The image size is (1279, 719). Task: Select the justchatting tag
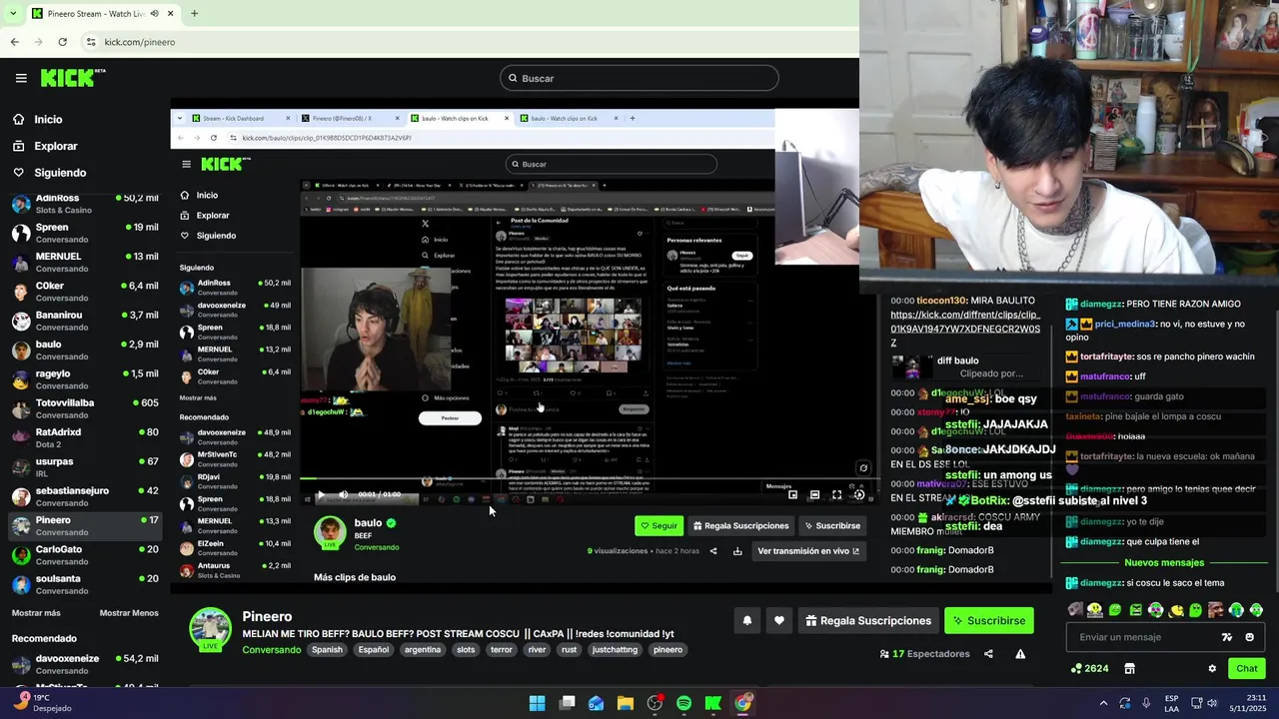pos(615,650)
